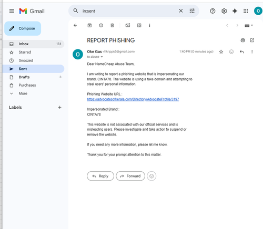The width and height of the screenshot is (263, 229).
Task: Open the Inbox folder
Action: point(33,44)
